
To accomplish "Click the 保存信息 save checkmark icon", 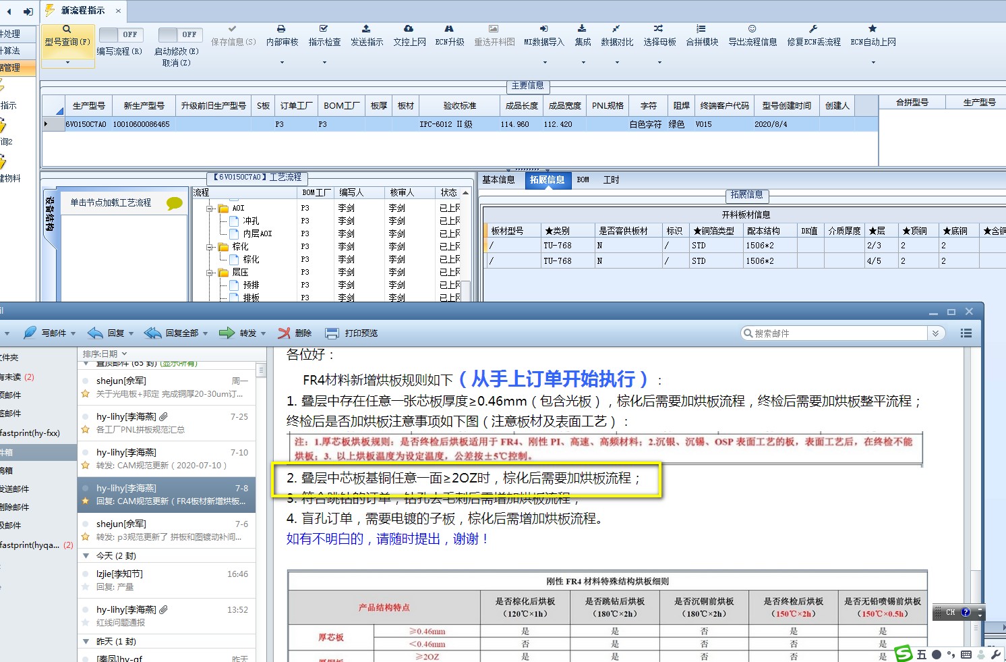I will 233,29.
